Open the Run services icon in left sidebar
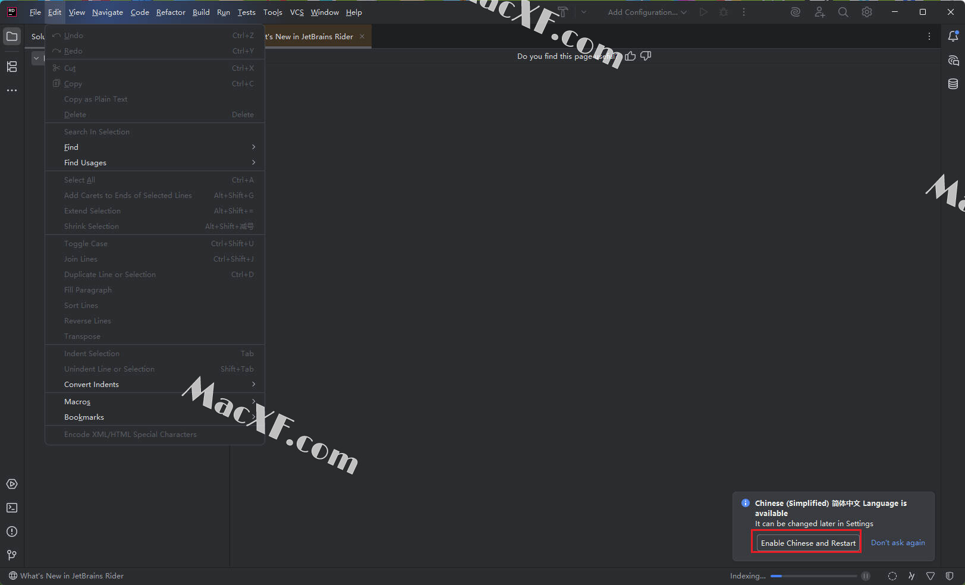This screenshot has height=585, width=965. click(x=12, y=484)
